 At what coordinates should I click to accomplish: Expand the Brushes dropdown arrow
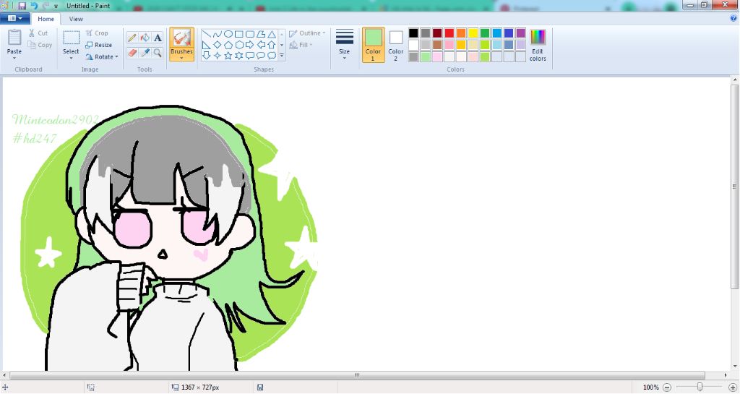(x=181, y=59)
